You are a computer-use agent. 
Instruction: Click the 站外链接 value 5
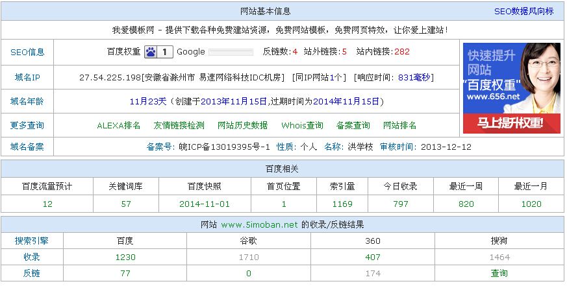344,52
